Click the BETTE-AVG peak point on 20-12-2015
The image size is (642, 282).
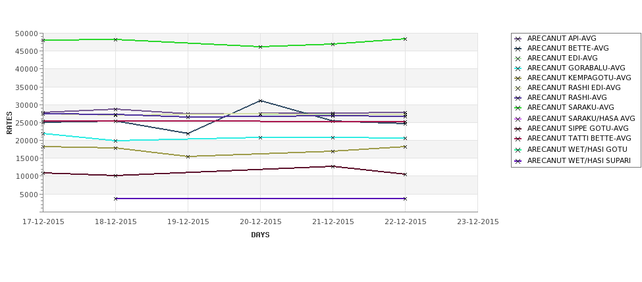(260, 101)
